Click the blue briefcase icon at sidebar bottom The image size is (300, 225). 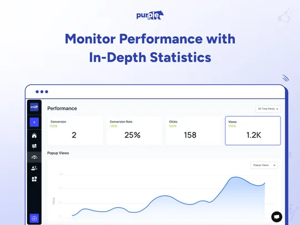point(34,218)
